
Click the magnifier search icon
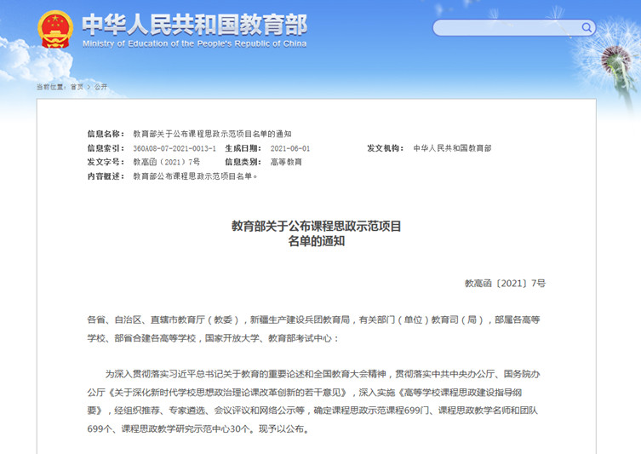(x=587, y=27)
